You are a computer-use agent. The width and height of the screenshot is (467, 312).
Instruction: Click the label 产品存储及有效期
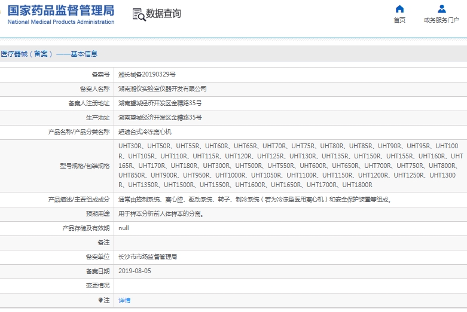[x=86, y=228]
